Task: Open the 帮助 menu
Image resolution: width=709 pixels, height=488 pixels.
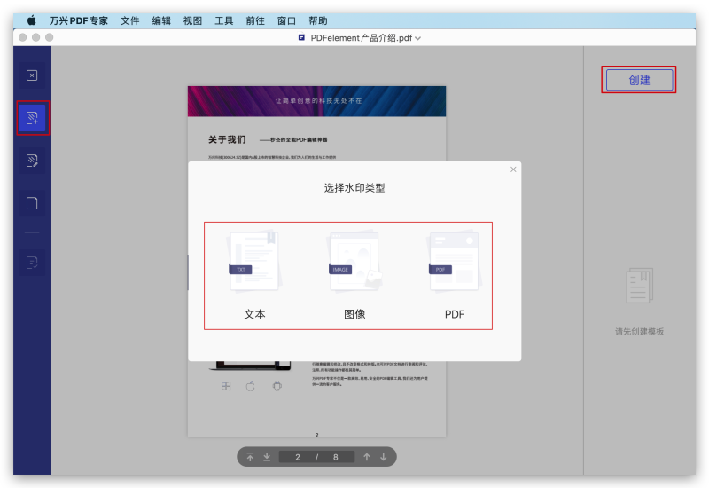Action: 317,20
